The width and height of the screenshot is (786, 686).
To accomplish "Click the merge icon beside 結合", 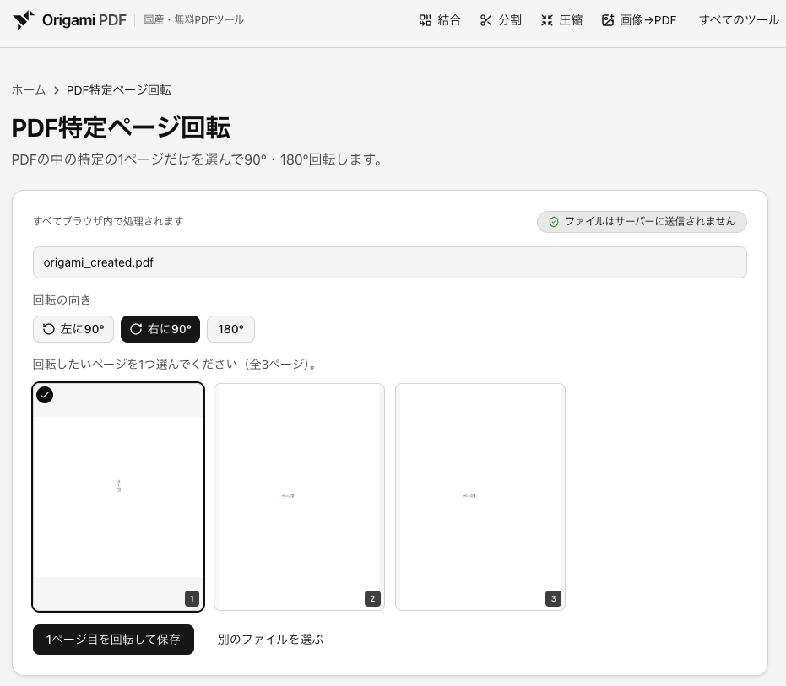I will point(426,20).
